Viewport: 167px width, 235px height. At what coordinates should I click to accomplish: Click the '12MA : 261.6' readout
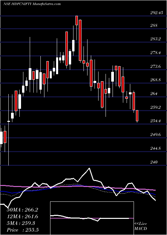click(22, 217)
